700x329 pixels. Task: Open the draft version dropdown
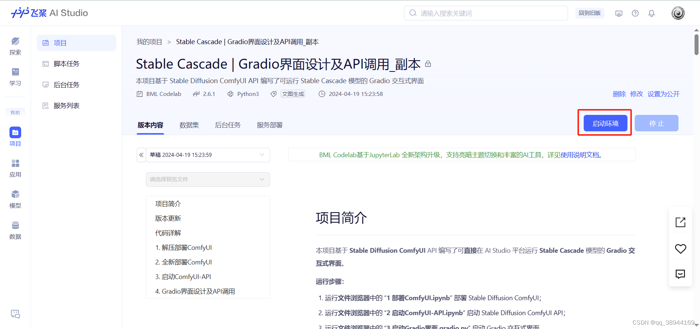(208, 155)
